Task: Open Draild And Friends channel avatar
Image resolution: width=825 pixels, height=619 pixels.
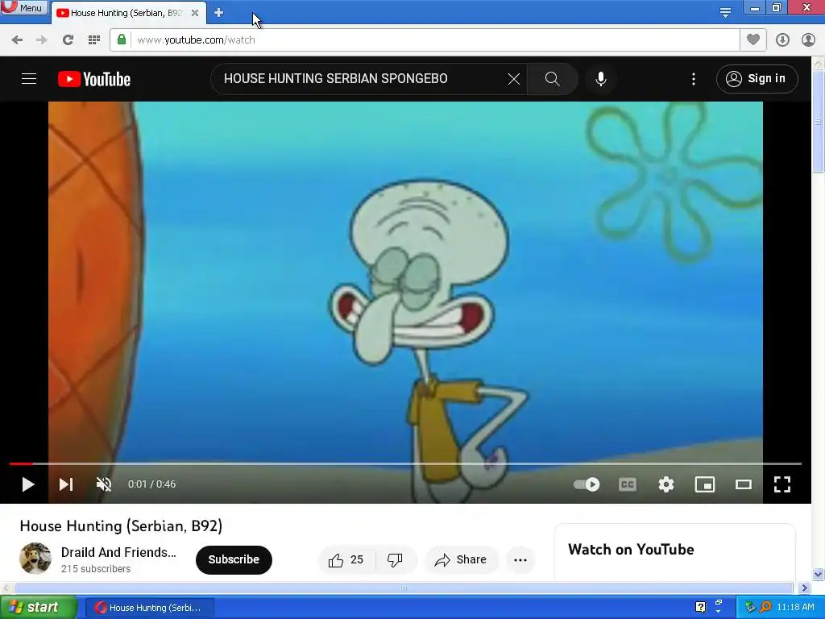Action: coord(35,559)
